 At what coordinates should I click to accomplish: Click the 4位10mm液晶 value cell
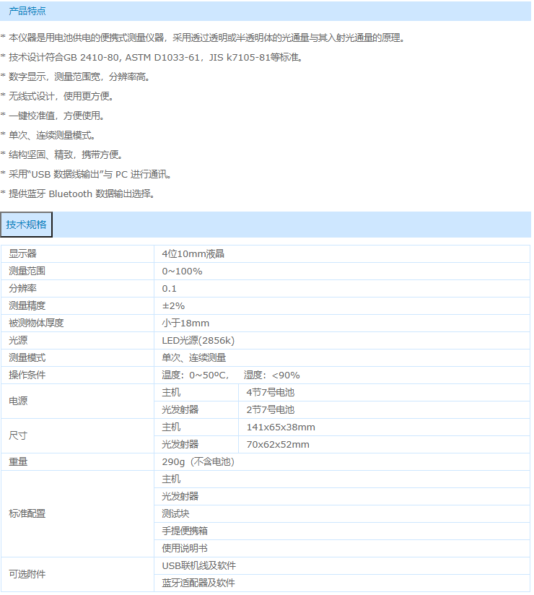pyautogui.click(x=193, y=253)
